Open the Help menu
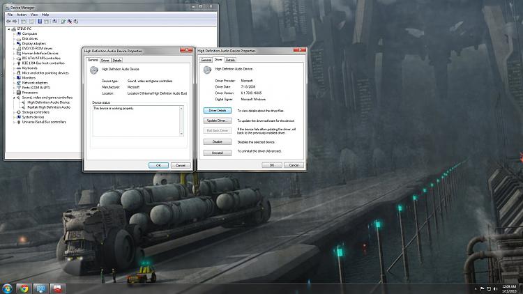This screenshot has width=523, height=294. (45, 15)
